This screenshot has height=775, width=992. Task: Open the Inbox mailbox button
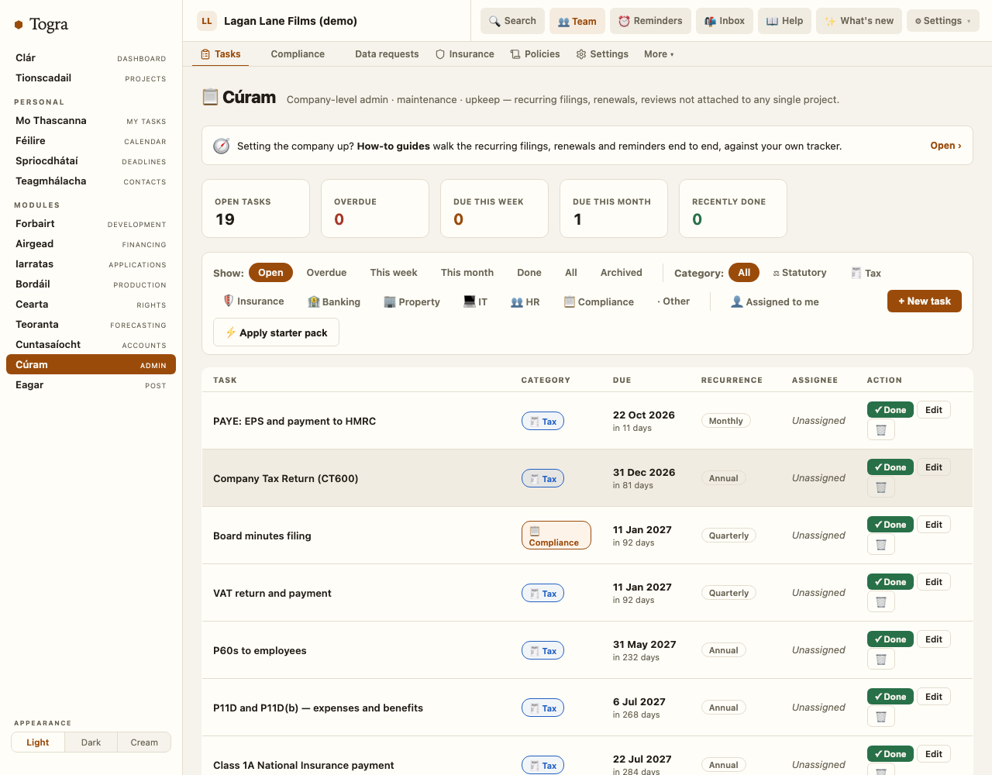724,21
